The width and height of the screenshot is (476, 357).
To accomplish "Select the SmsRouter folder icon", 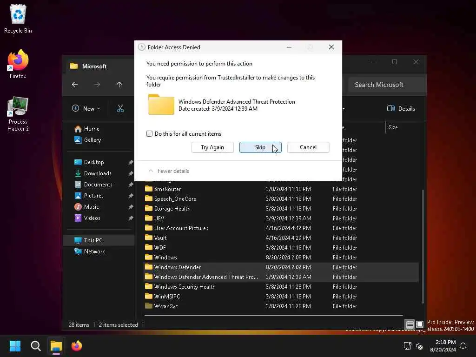I will pyautogui.click(x=149, y=189).
